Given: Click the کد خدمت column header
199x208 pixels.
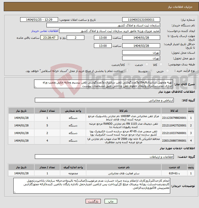Looking at the screenshot, I should pos(174,167).
